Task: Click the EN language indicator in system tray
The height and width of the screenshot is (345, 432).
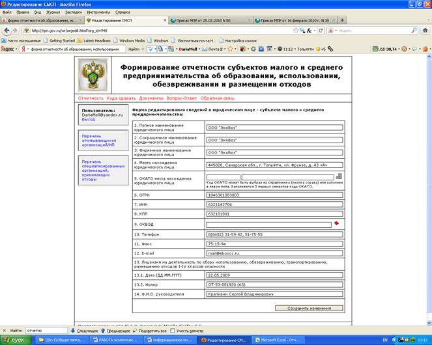Action: click(385, 340)
